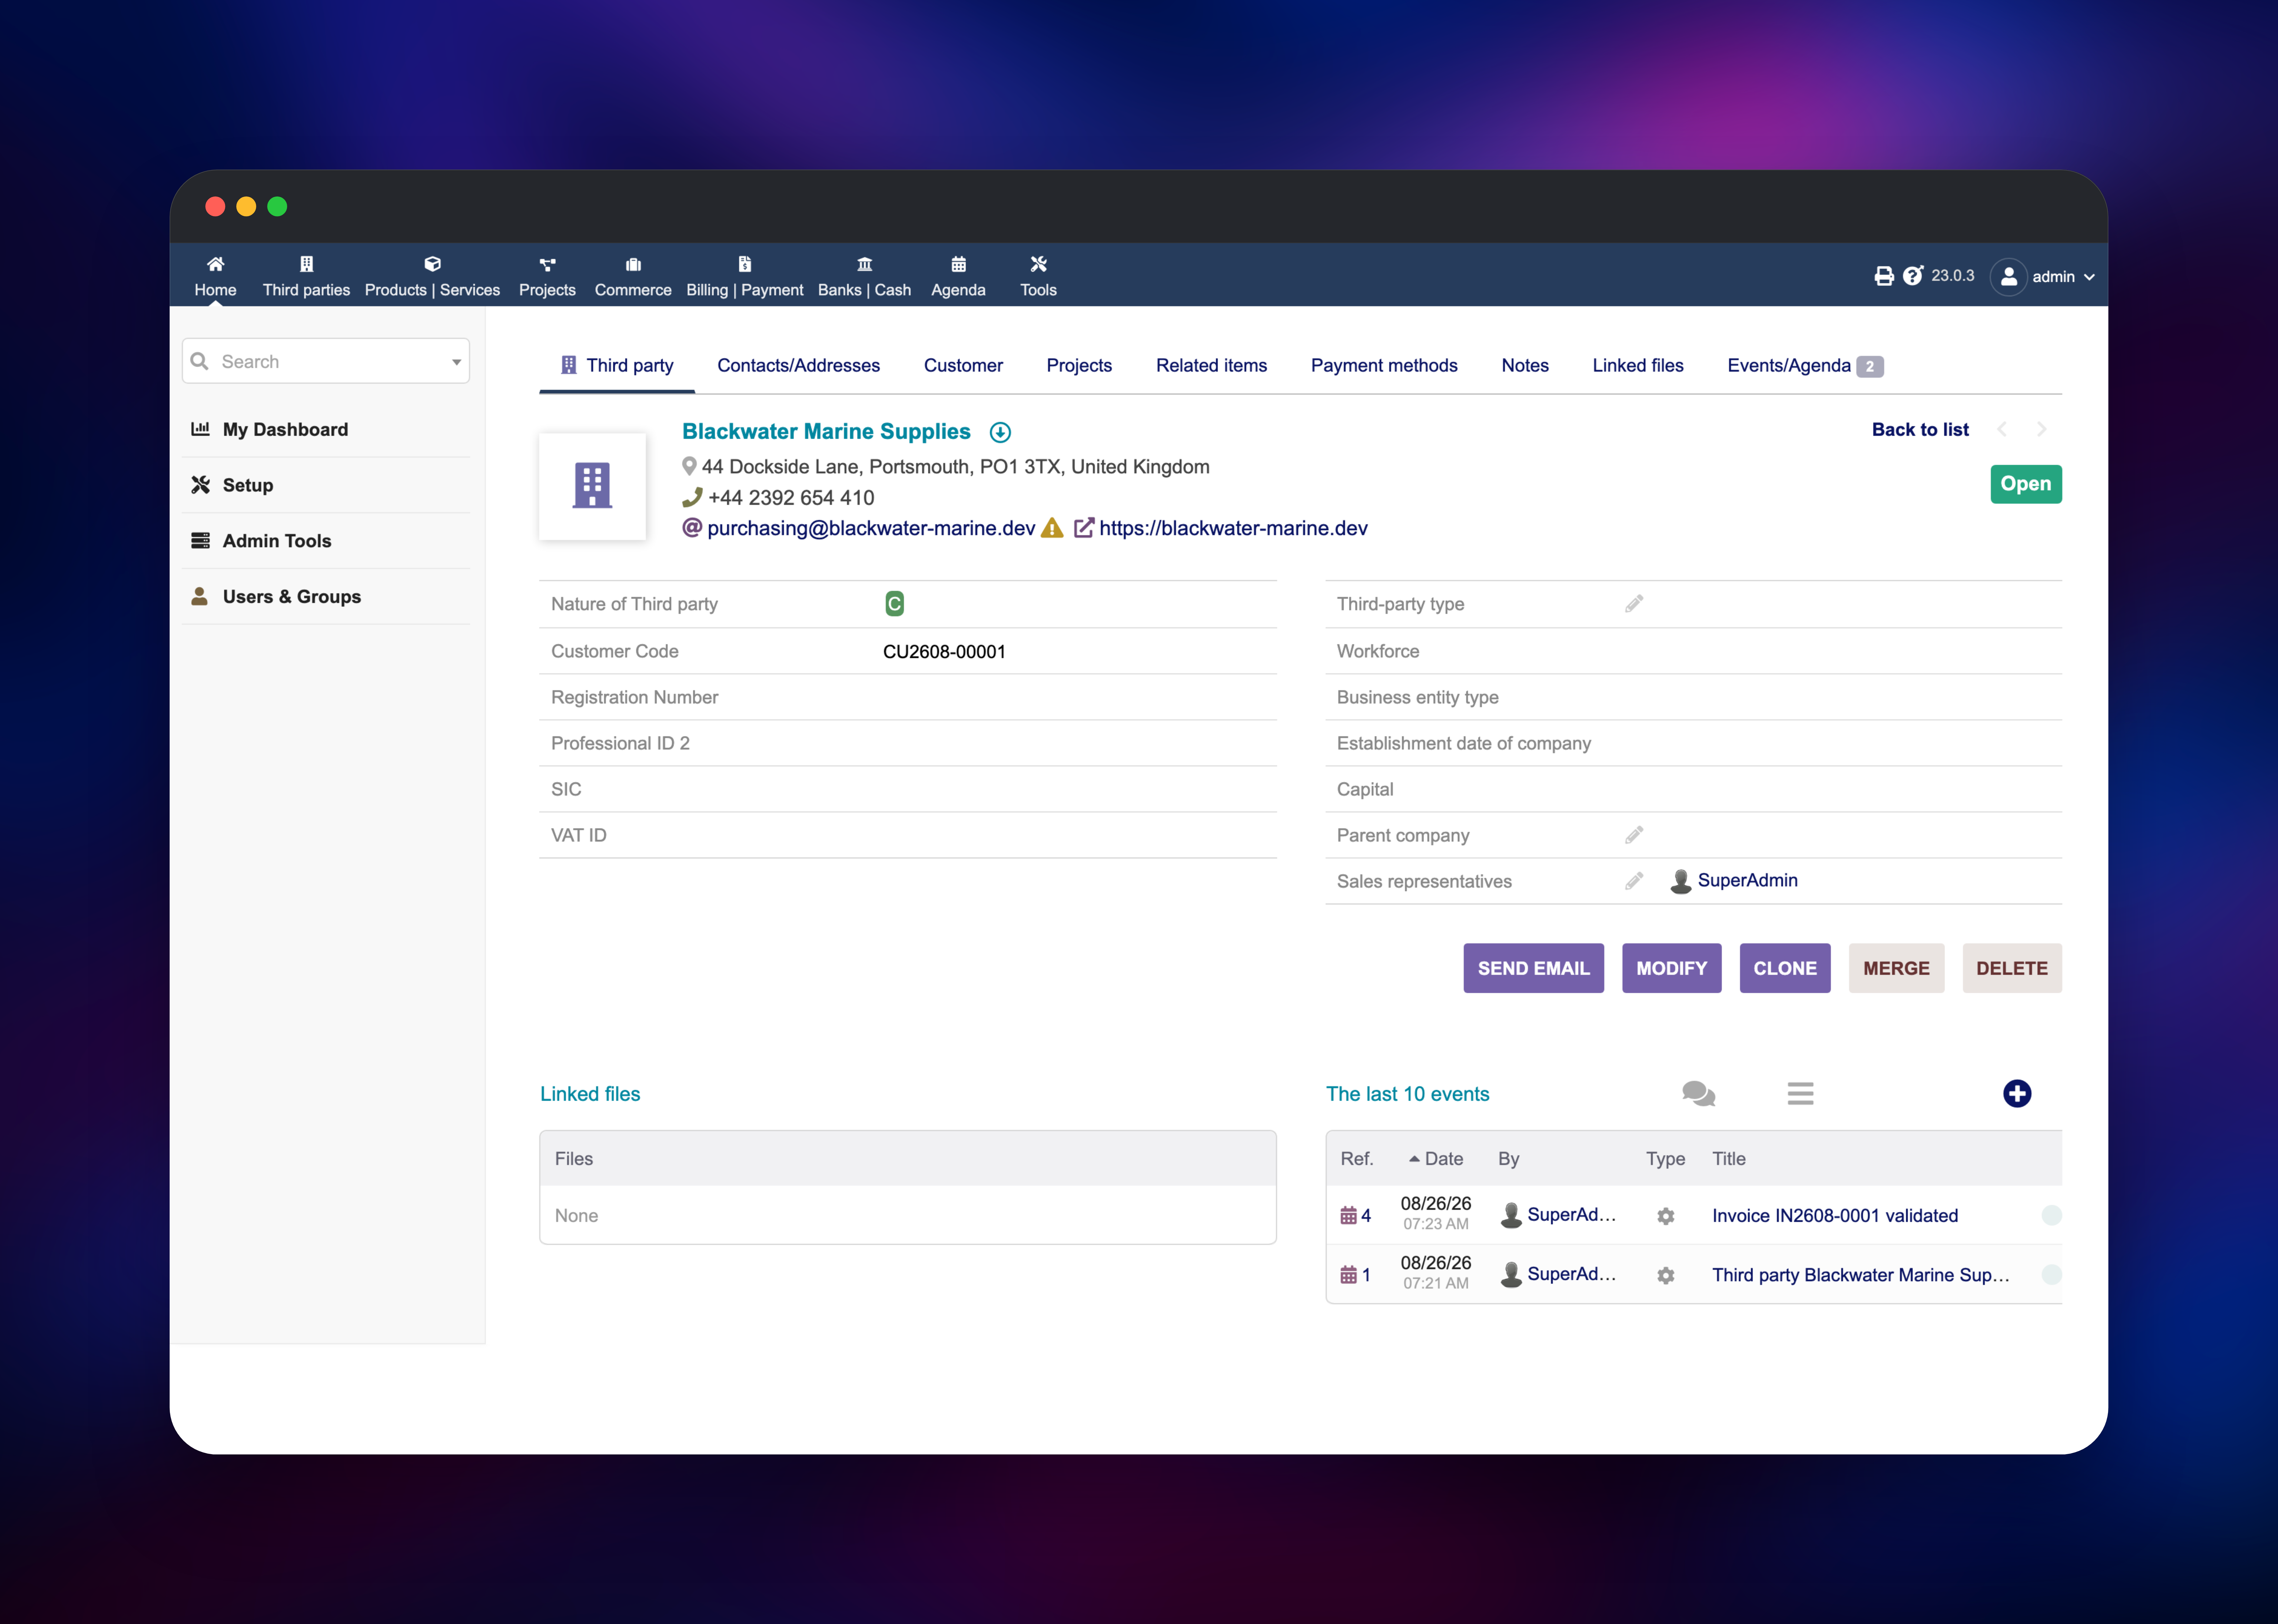This screenshot has height=1624, width=2278.
Task: Click the CLONE button
Action: tap(1785, 968)
